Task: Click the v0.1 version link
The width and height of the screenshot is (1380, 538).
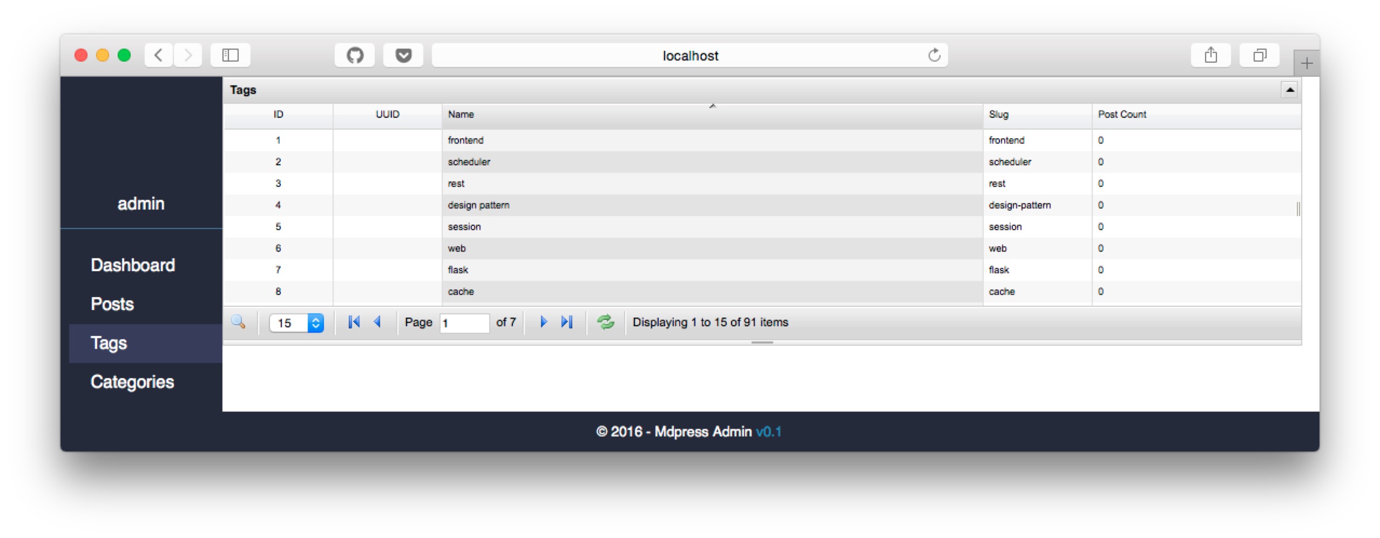Action: (768, 432)
